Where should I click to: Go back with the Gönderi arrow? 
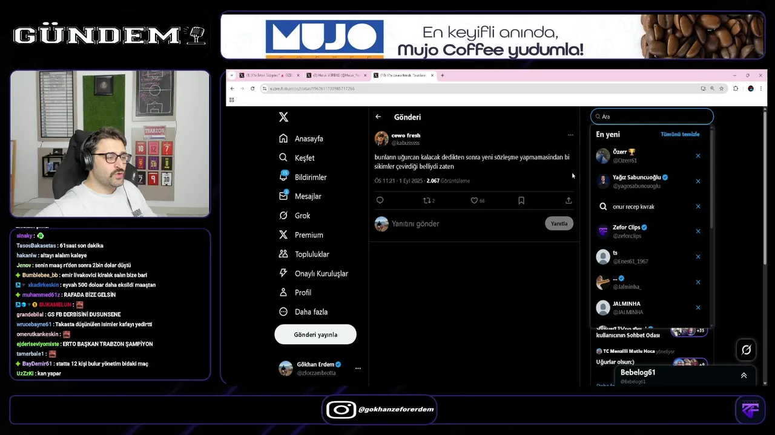pyautogui.click(x=378, y=117)
